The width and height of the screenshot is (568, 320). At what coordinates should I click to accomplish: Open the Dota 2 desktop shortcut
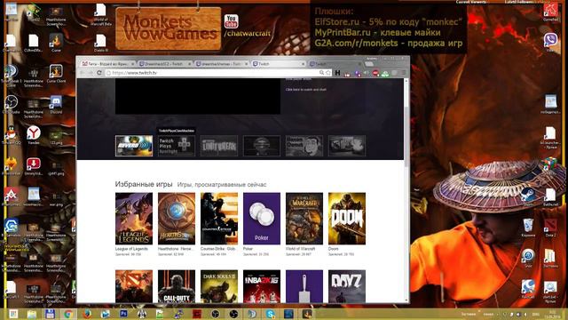click(x=550, y=228)
